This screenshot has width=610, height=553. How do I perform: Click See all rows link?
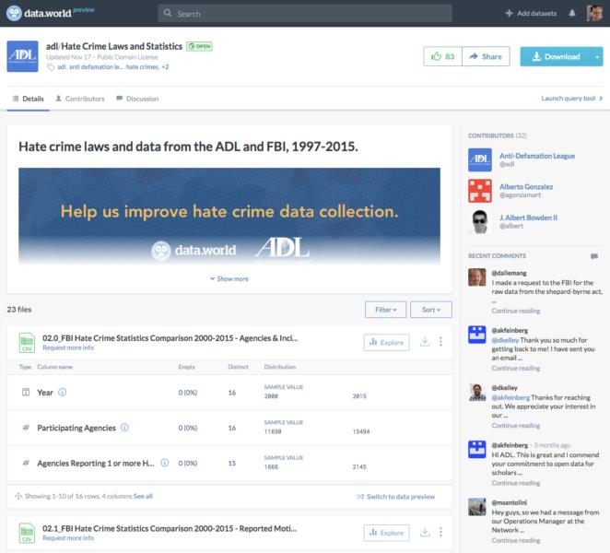[143, 496]
